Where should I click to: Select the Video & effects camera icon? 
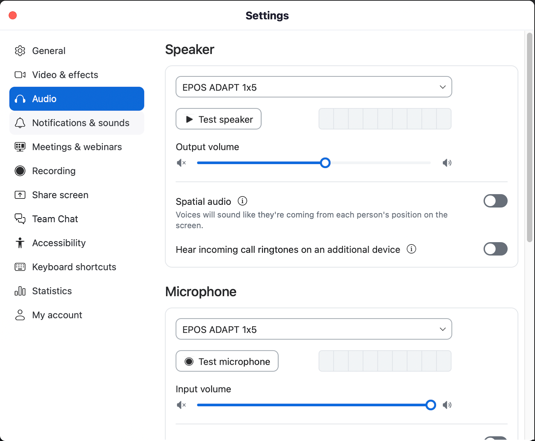20,75
